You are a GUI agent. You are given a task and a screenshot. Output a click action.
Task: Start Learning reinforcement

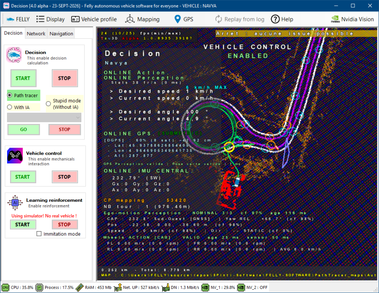pyautogui.click(x=23, y=225)
